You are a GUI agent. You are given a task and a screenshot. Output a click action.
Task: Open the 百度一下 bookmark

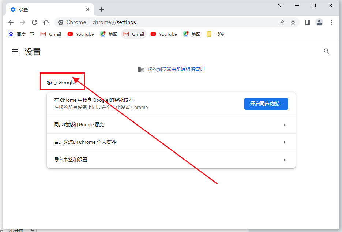21,34
